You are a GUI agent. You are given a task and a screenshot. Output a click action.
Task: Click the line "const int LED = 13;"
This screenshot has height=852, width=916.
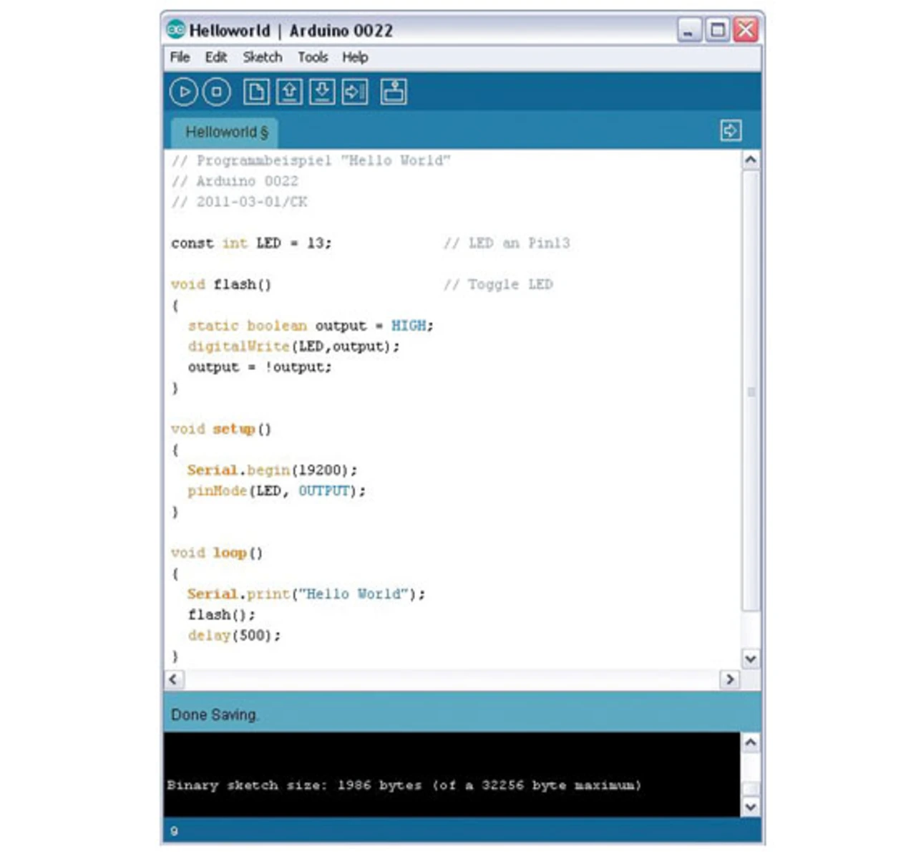tap(251, 243)
